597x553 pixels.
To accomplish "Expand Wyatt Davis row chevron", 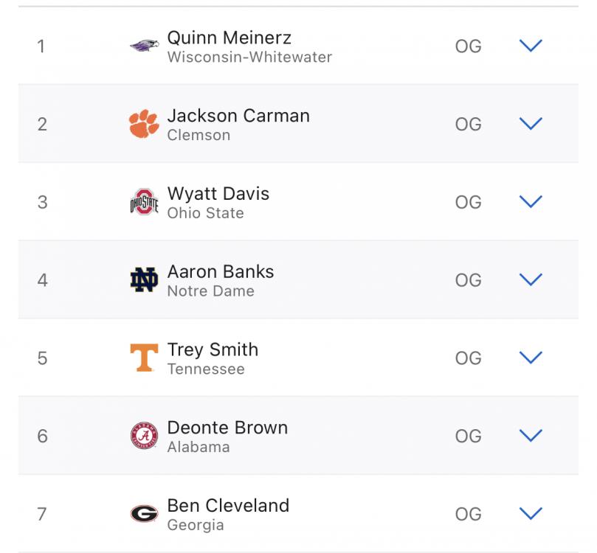I will [x=531, y=202].
